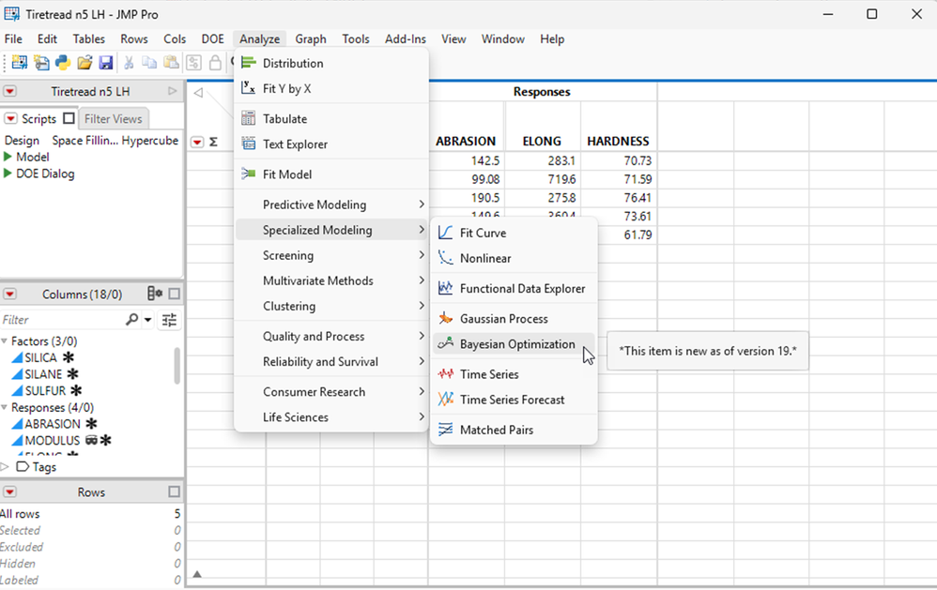Click the New Data Table toolbar icon

click(19, 63)
